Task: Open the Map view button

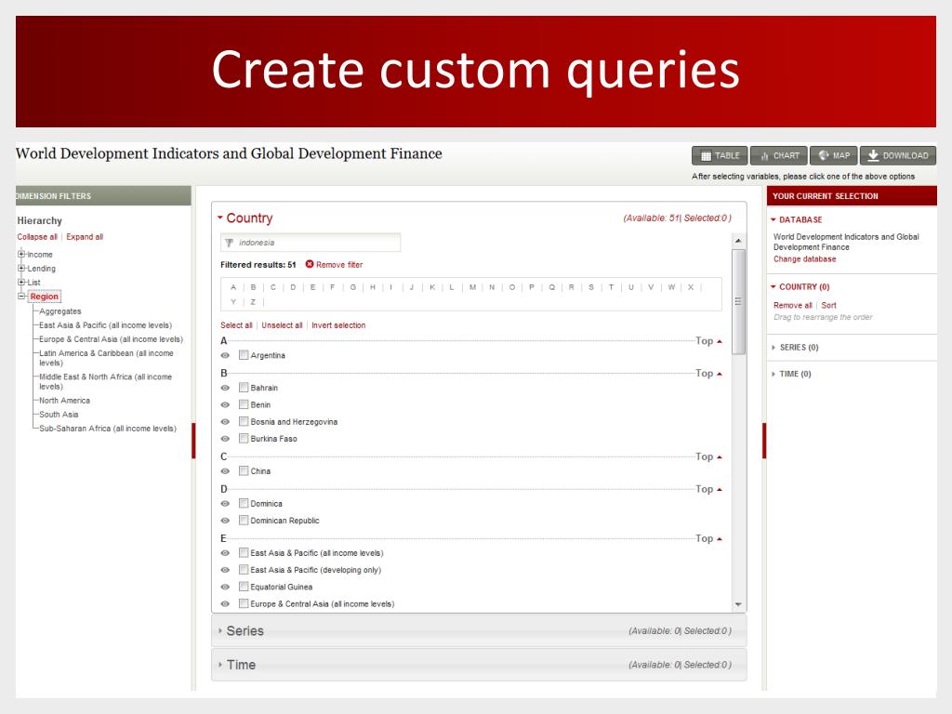Action: tap(834, 155)
